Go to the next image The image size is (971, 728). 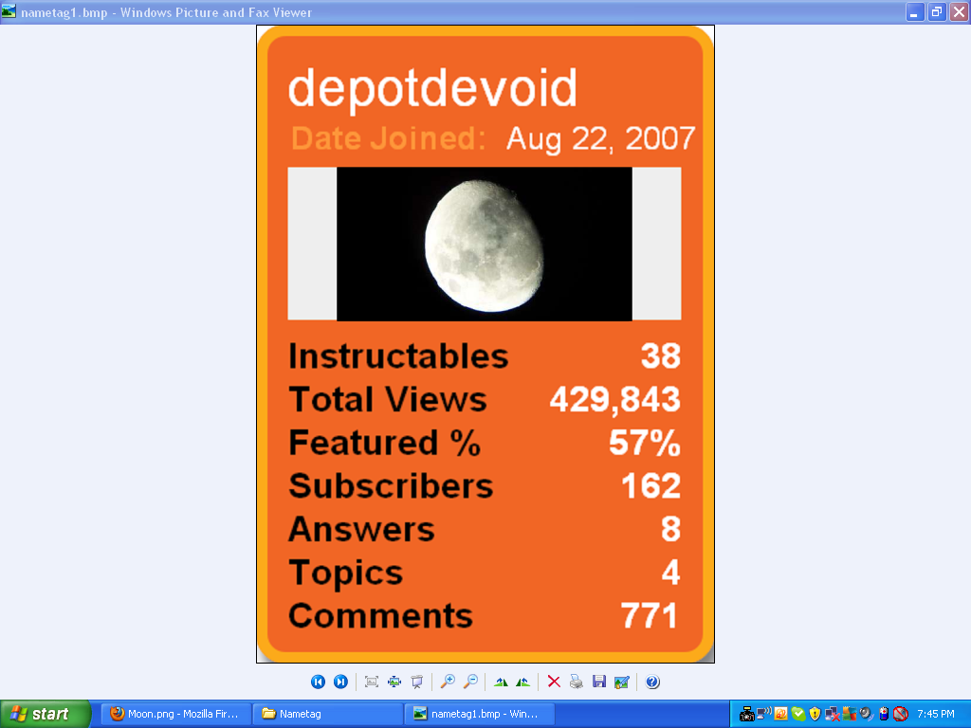tap(340, 682)
